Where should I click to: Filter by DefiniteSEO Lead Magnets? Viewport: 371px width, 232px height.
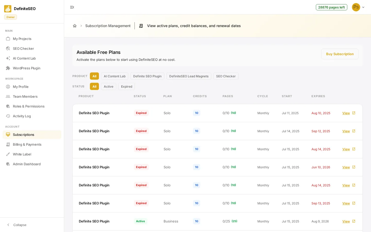pyautogui.click(x=189, y=76)
